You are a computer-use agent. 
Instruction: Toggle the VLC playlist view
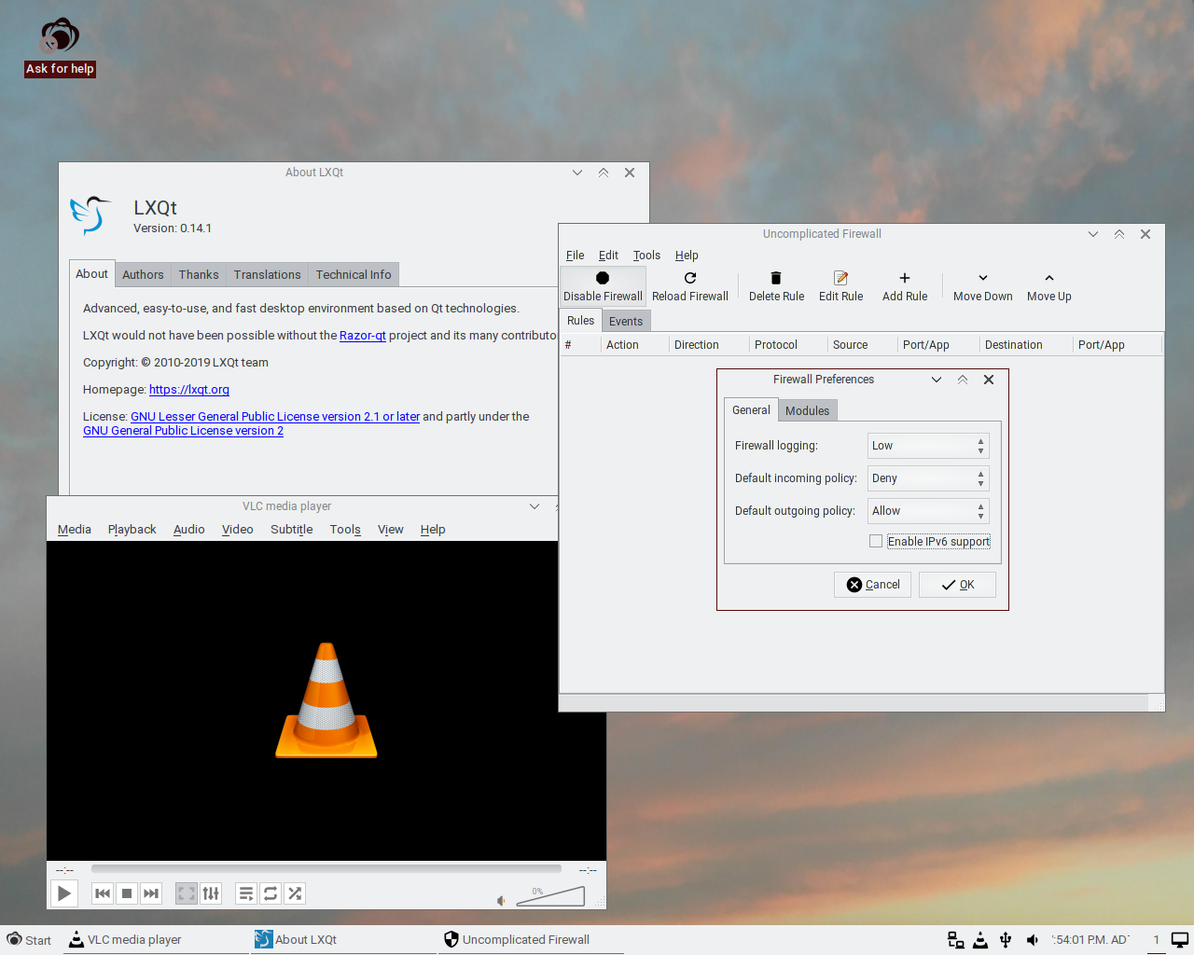tap(246, 893)
